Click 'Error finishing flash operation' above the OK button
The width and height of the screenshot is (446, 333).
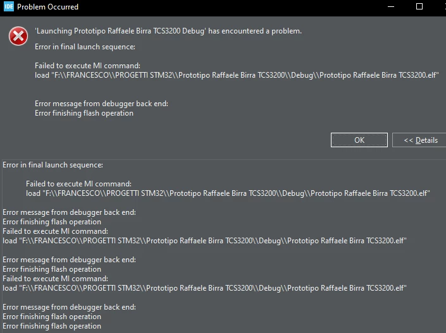84,113
